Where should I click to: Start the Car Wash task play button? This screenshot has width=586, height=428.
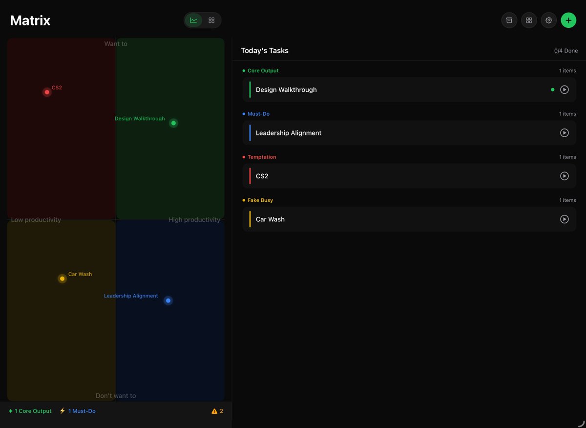565,219
